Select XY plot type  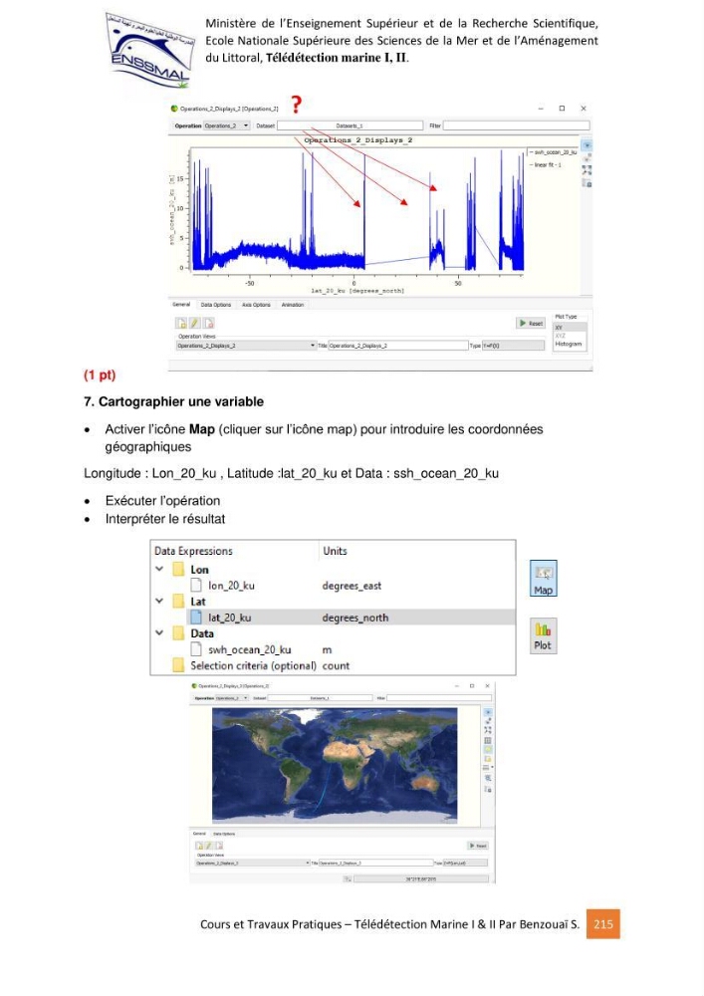tap(570, 328)
